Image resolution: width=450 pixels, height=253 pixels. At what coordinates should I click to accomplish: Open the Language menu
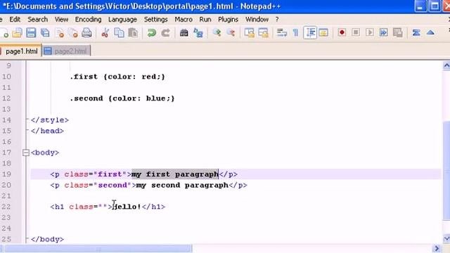tap(122, 20)
